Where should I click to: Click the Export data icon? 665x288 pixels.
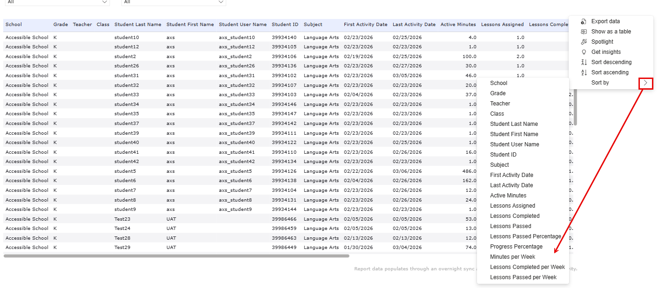point(583,21)
